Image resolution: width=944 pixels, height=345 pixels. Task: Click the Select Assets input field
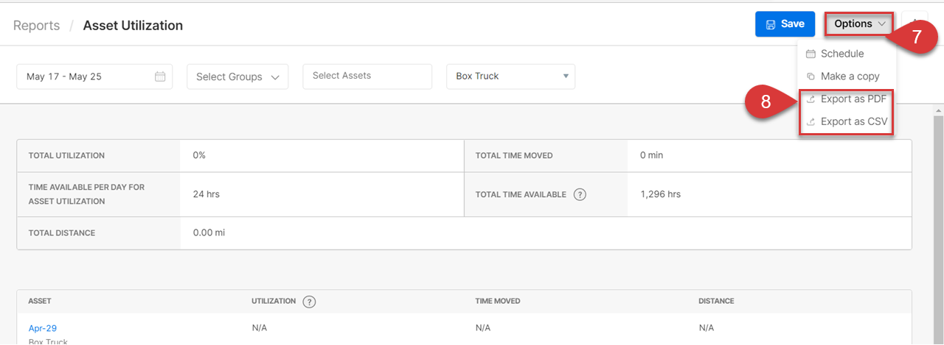click(367, 77)
